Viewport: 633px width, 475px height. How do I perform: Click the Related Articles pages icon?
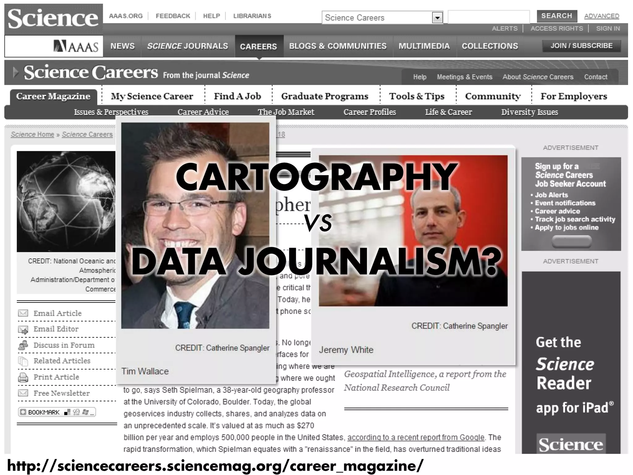coord(23,361)
